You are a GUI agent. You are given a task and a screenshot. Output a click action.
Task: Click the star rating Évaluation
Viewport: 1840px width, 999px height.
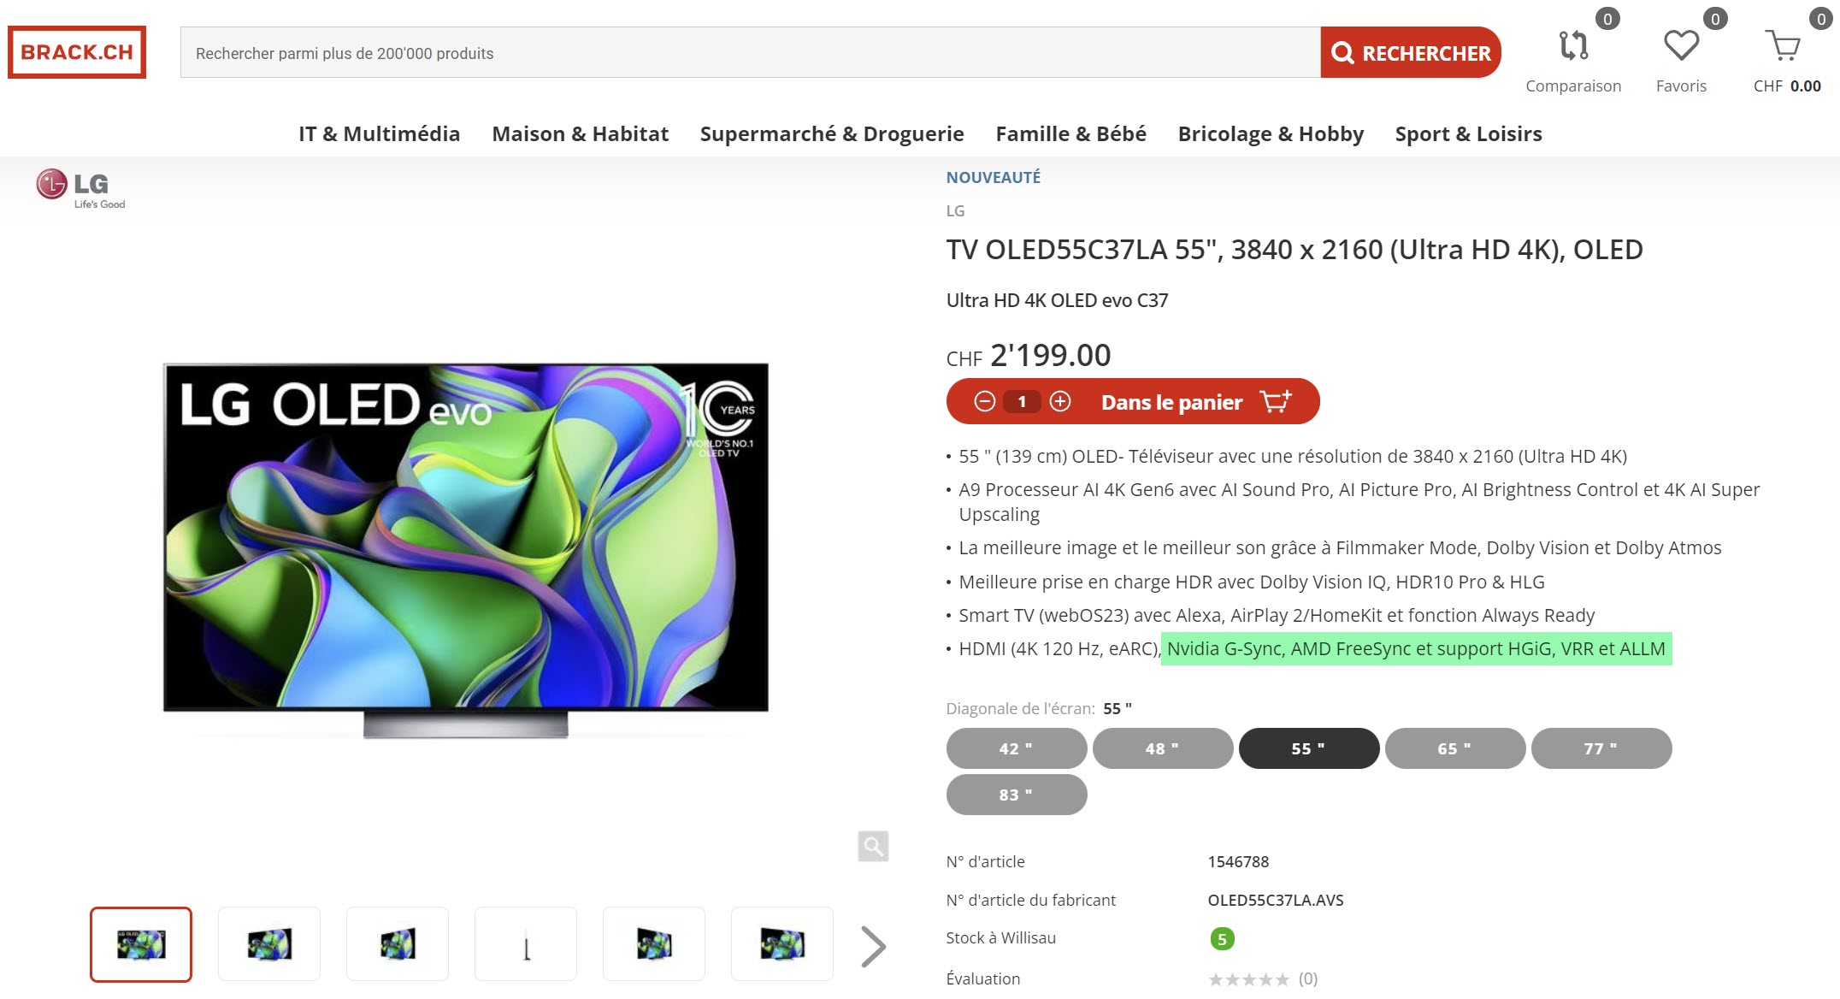(x=1248, y=979)
